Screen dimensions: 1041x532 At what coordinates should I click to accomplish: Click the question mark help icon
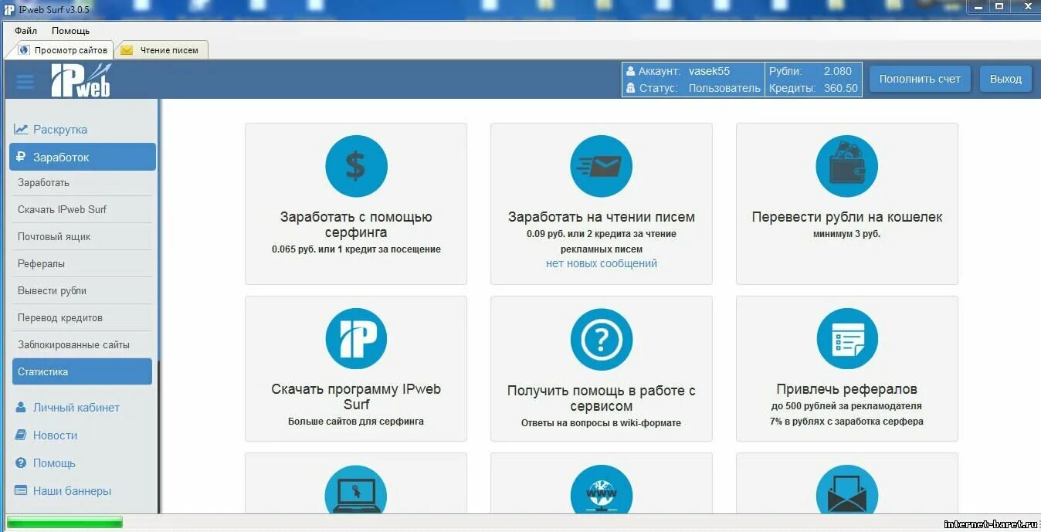pyautogui.click(x=601, y=339)
